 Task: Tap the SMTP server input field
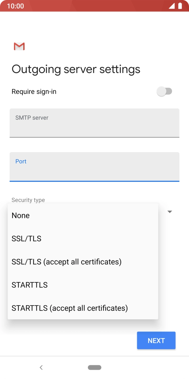coord(94,123)
